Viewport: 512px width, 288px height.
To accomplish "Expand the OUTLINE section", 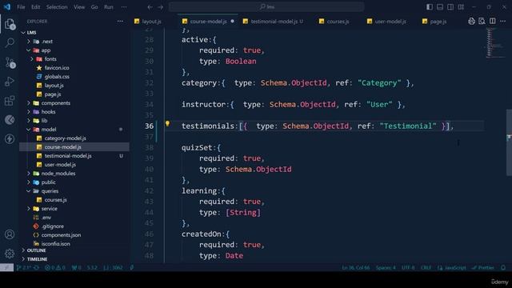I will pos(36,250).
